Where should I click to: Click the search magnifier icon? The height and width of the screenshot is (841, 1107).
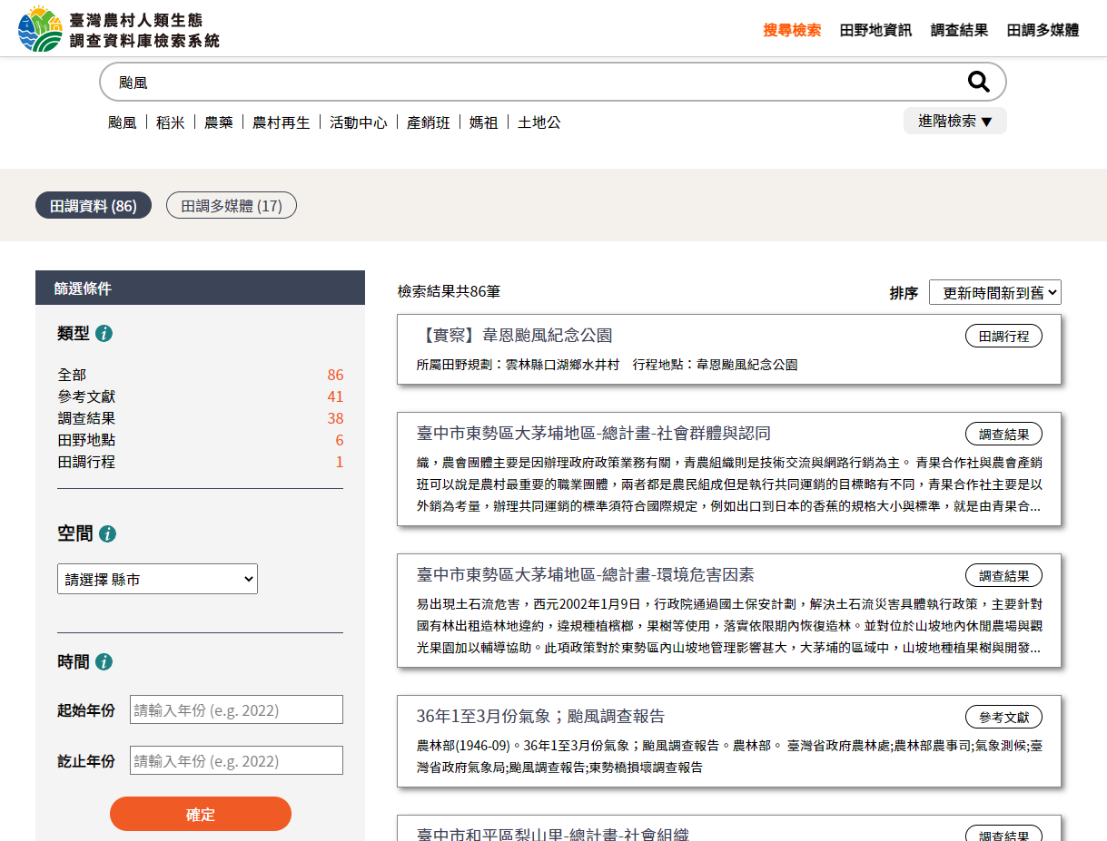click(979, 82)
